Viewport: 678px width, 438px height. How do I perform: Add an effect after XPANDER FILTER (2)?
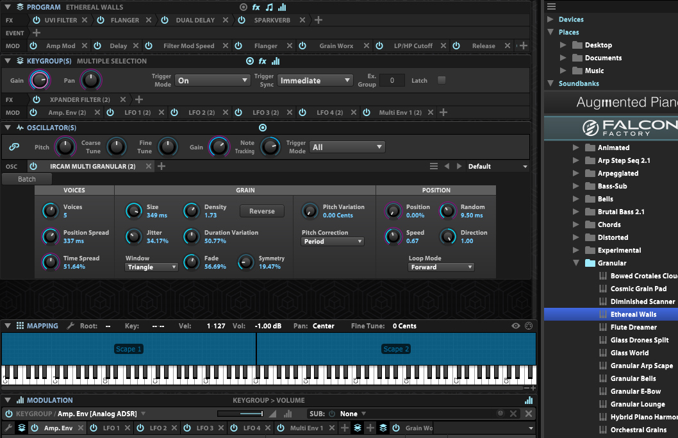pos(139,99)
